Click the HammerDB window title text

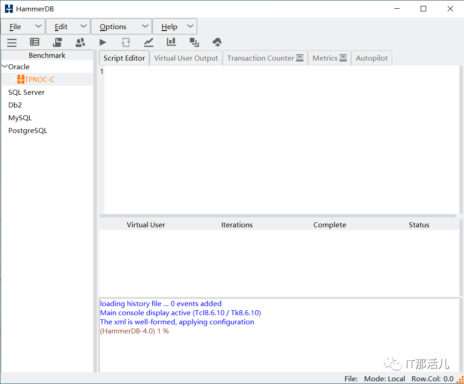(35, 9)
